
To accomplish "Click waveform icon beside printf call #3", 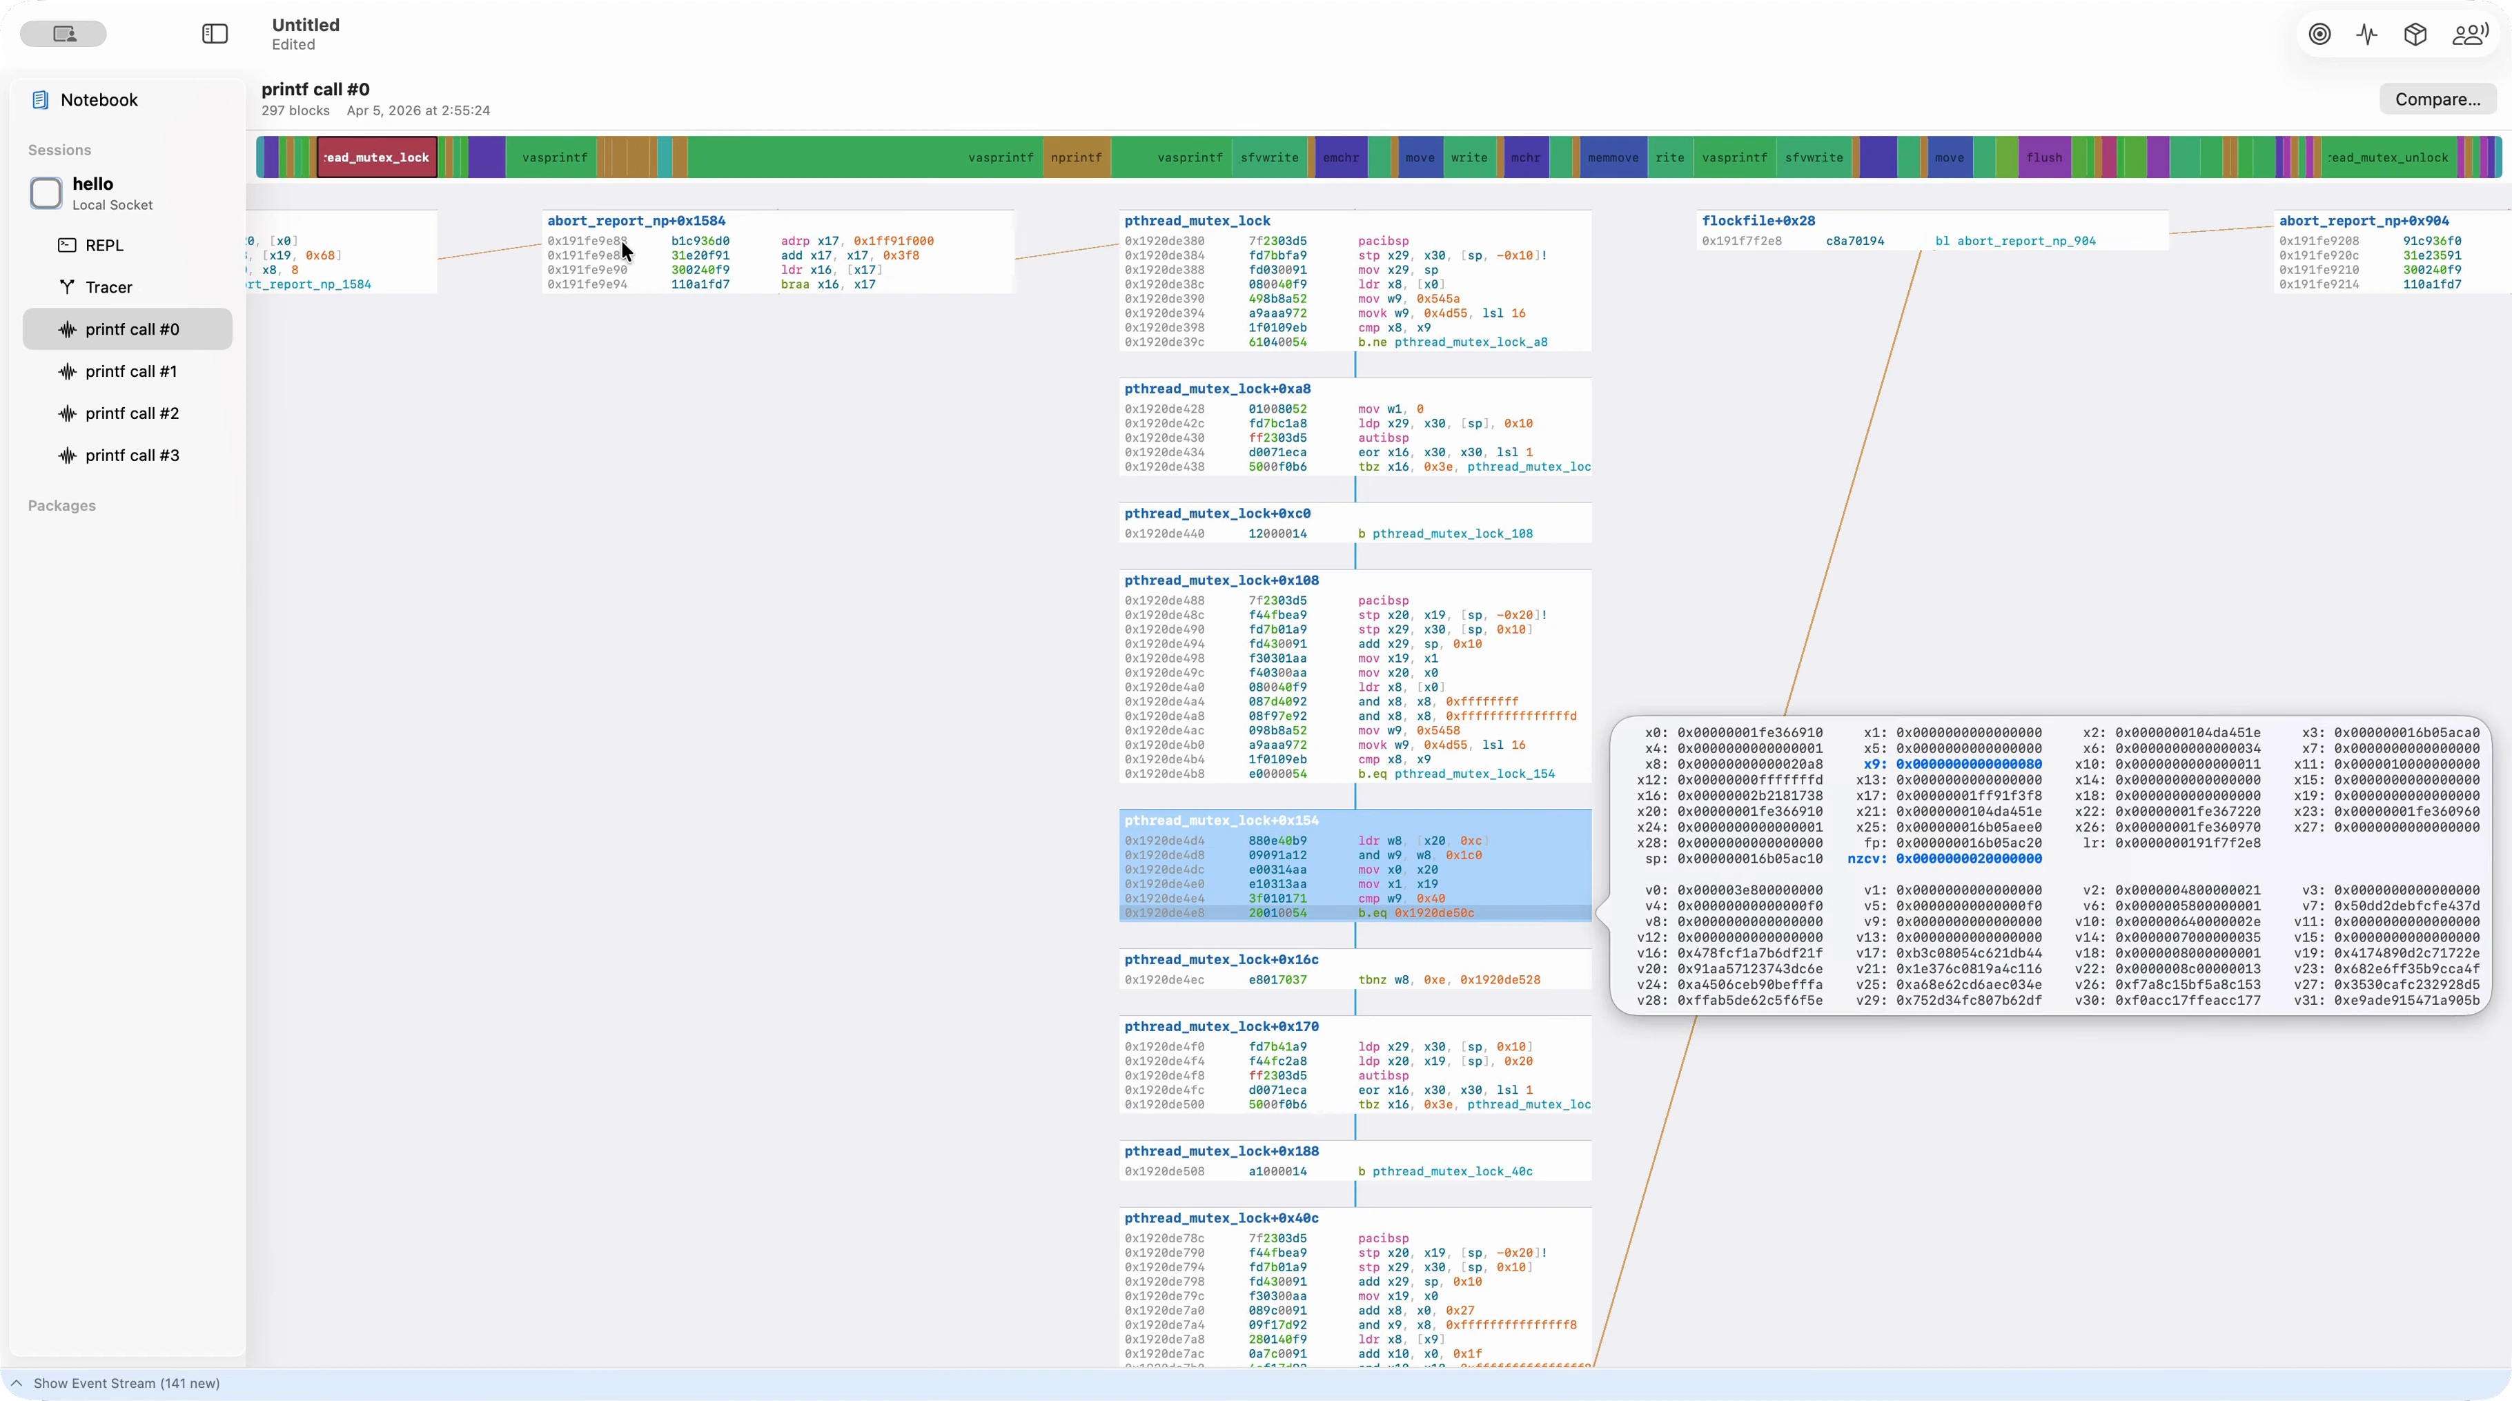I will [x=68, y=455].
